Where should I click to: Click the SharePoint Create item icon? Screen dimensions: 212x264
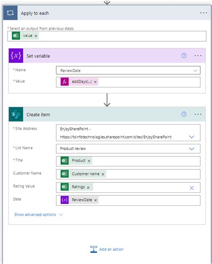pos(16,114)
